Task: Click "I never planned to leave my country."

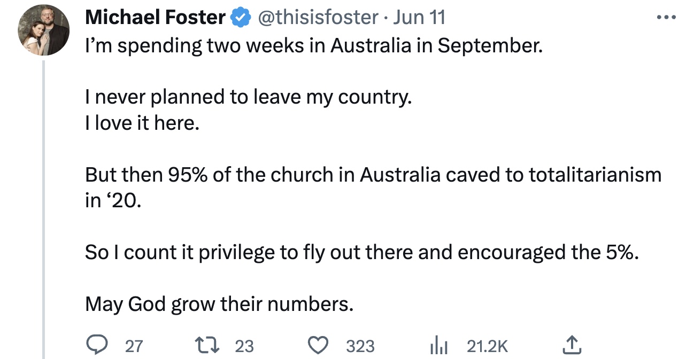Action: (248, 98)
